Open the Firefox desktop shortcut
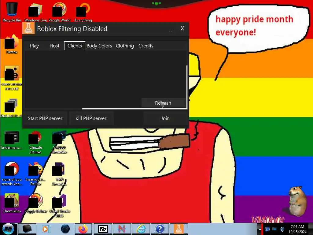 (12, 44)
